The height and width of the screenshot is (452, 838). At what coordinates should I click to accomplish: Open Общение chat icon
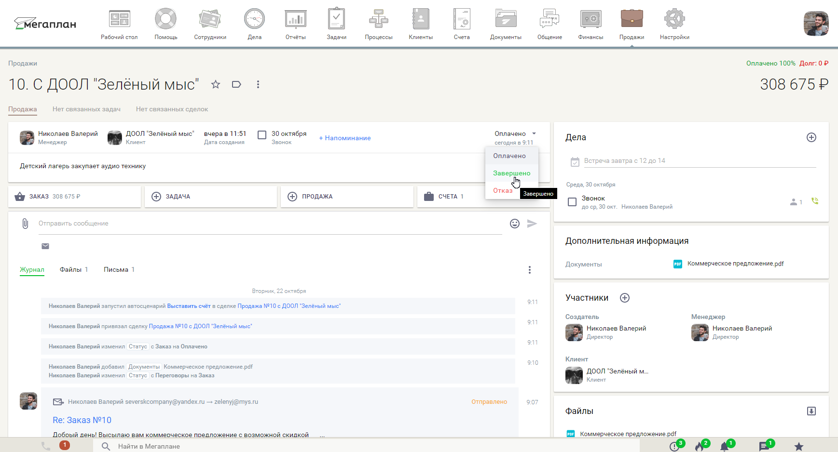(x=550, y=19)
